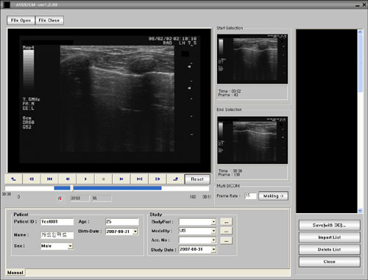This screenshot has width=368, height=280.
Task: Click the Frame Rate input field
Action: (x=250, y=195)
